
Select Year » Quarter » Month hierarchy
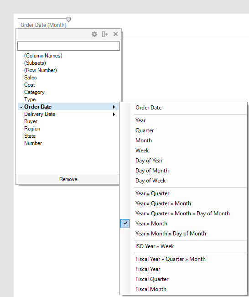(x=163, y=203)
